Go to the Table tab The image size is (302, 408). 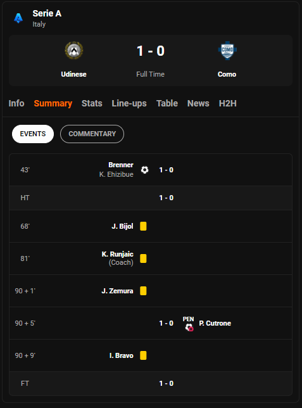coord(167,103)
